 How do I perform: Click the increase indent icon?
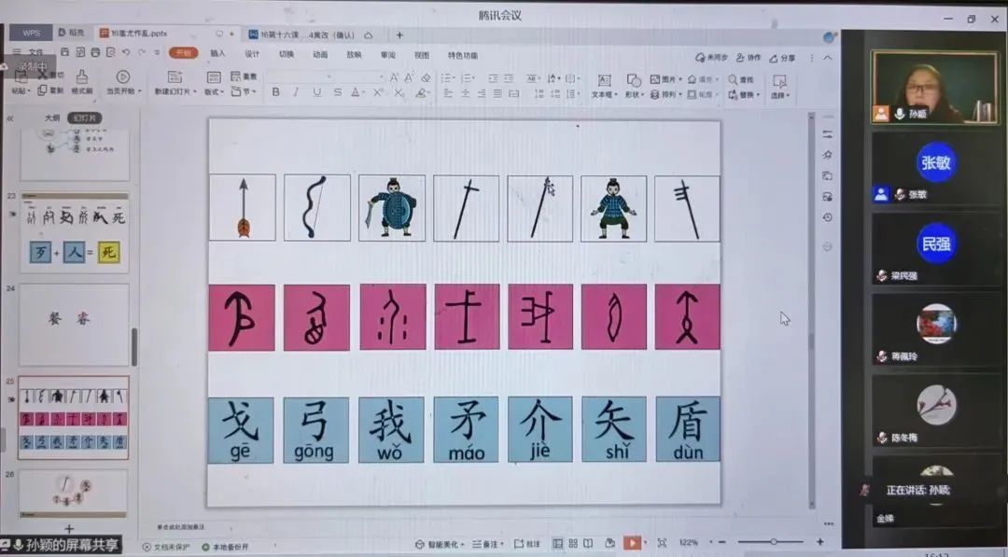click(x=509, y=78)
